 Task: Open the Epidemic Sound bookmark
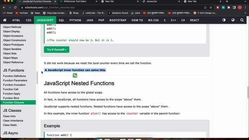[x=118, y=13]
